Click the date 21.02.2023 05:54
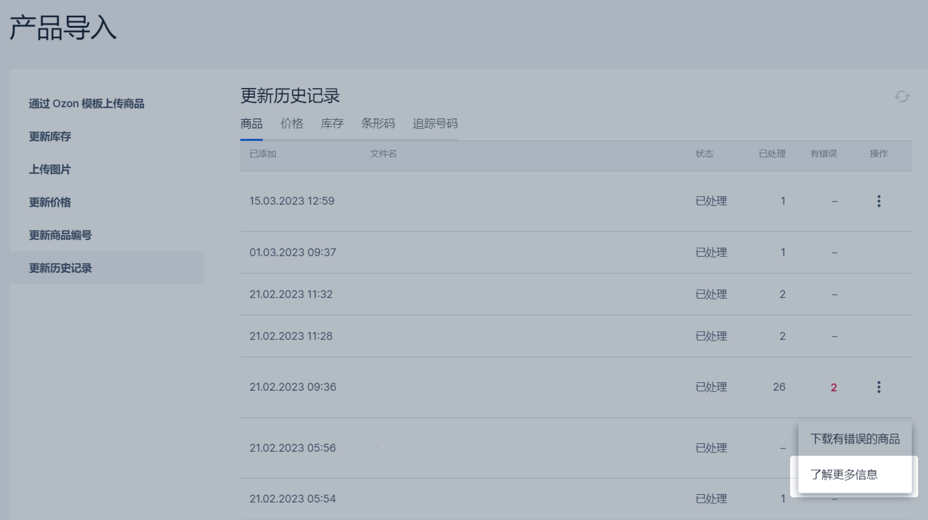This screenshot has height=520, width=928. point(292,498)
